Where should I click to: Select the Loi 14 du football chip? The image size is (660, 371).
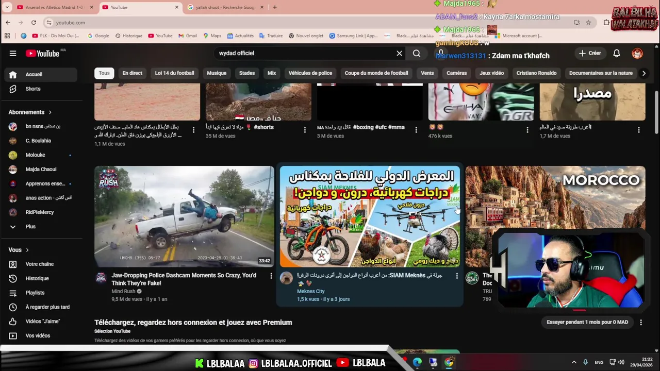[x=174, y=73]
